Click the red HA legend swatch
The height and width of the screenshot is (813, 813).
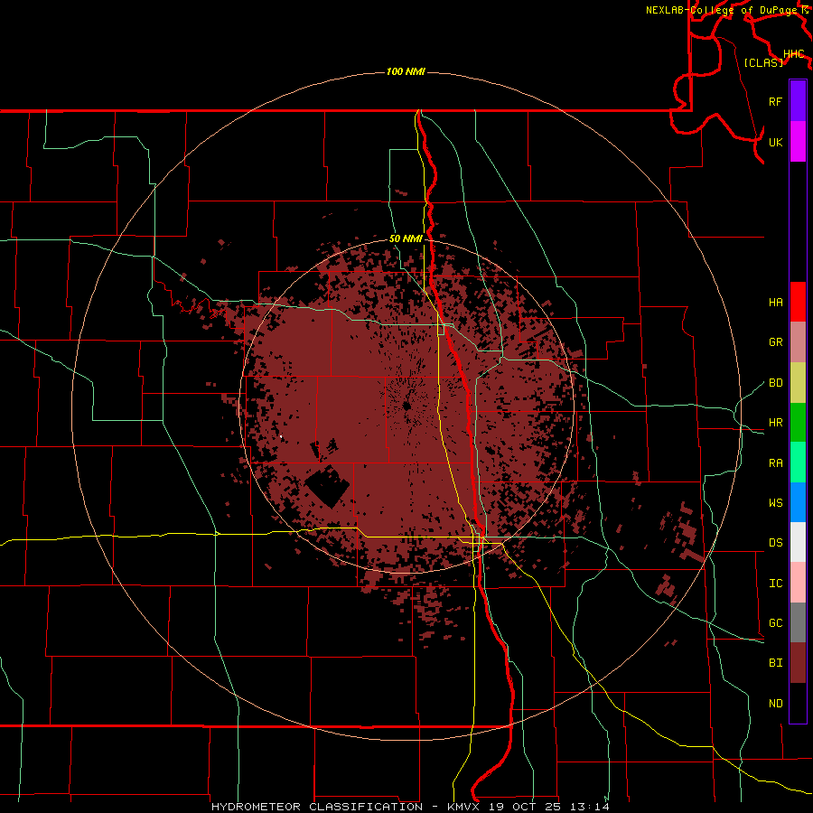pyautogui.click(x=798, y=302)
